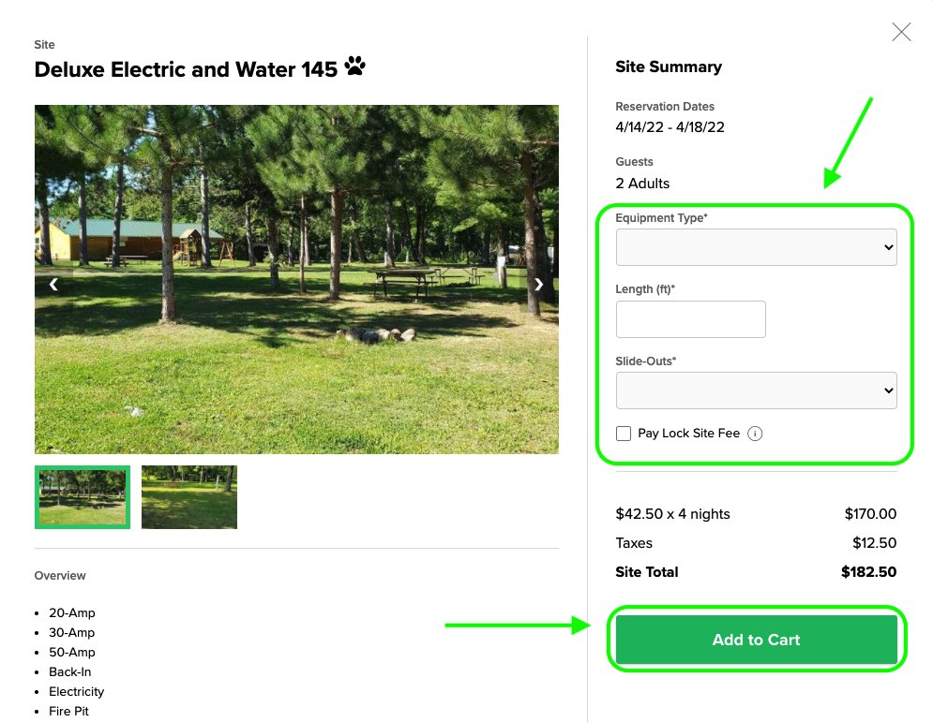This screenshot has height=722, width=933.
Task: Advance to the next campsite photo
Action: click(539, 285)
